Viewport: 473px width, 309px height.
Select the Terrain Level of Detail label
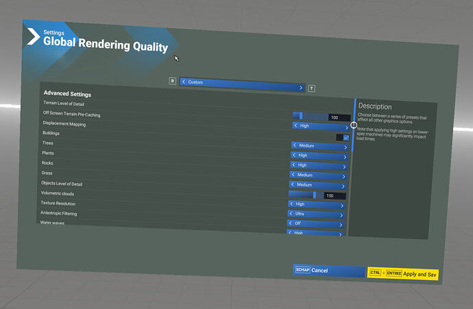(x=64, y=103)
